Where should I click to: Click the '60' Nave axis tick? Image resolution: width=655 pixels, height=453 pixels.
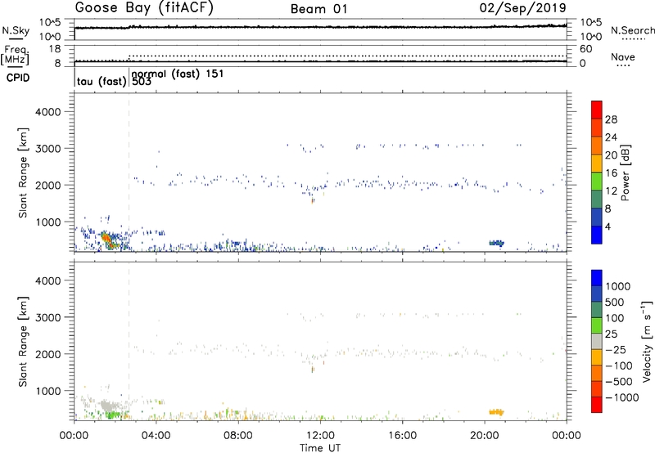(585, 49)
